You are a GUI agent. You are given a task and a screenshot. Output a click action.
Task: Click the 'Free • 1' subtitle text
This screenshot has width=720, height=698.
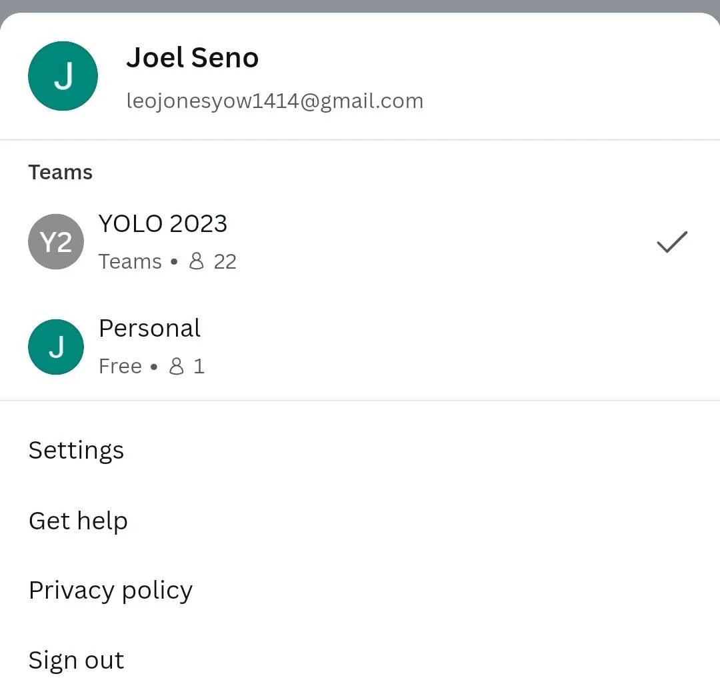click(151, 366)
